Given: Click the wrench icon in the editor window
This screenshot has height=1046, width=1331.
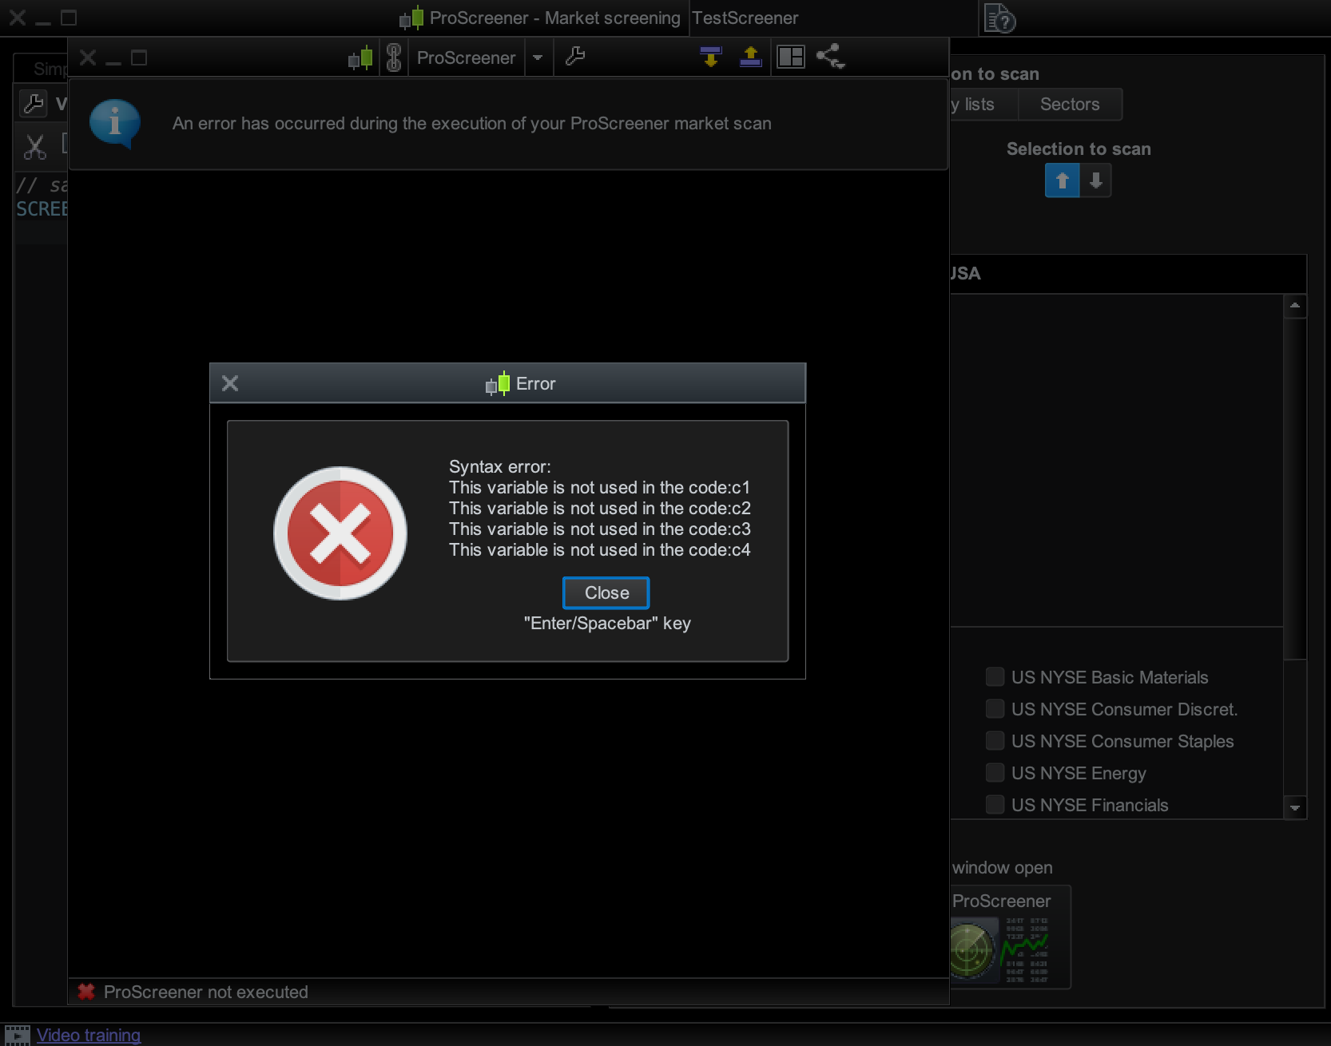Looking at the screenshot, I should click(x=34, y=104).
